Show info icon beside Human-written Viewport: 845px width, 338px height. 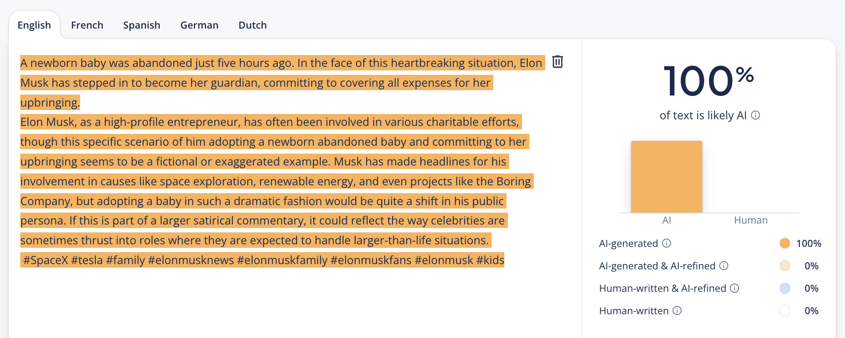677,311
